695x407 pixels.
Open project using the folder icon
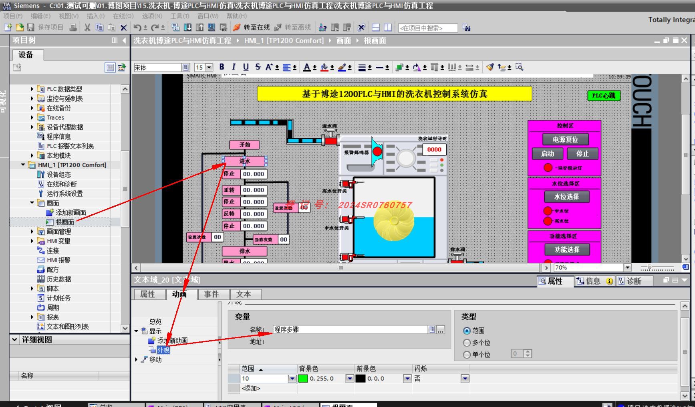pyautogui.click(x=19, y=27)
